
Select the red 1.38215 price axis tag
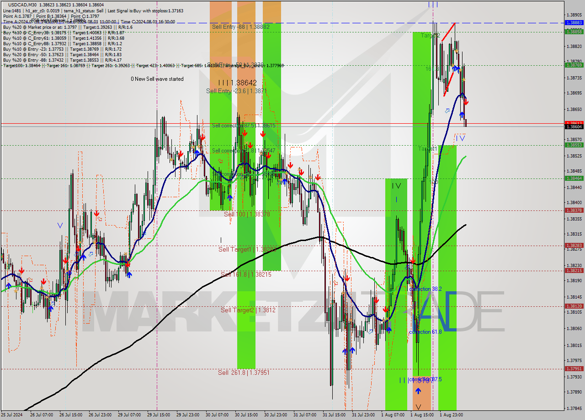(574, 271)
